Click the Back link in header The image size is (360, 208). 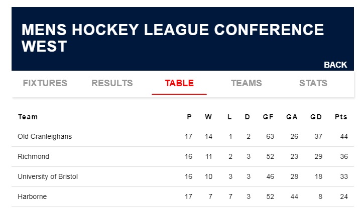[x=335, y=65]
